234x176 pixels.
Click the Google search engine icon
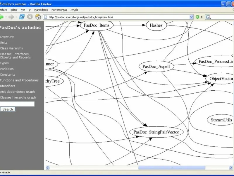coord(208,17)
